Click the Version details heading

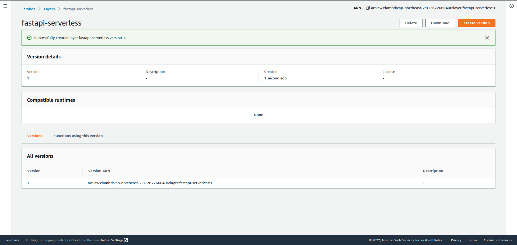click(44, 57)
